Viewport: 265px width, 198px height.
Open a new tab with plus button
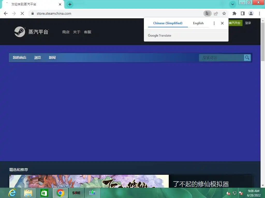[x=70, y=4]
